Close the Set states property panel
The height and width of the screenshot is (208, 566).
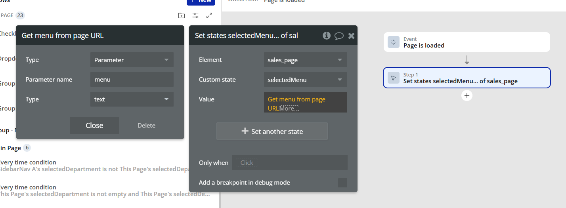(x=351, y=36)
